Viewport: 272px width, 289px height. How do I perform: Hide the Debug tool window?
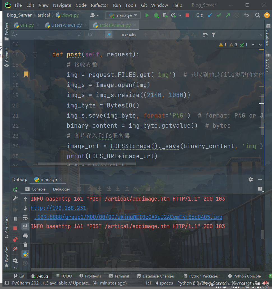260,179
